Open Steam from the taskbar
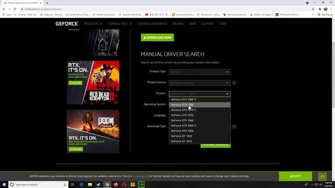Viewport: 335px width, 188px height. [98, 184]
